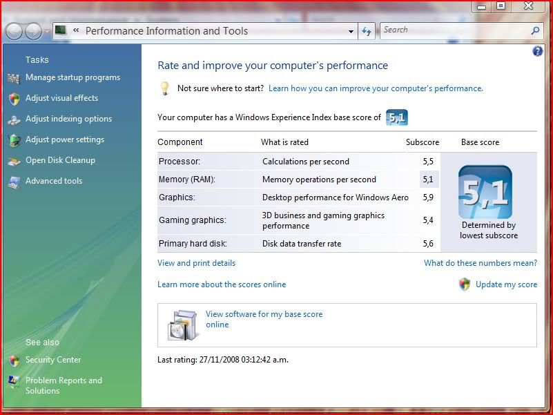Click the refresh button in address bar
Screen dimensions: 553x415
click(367, 31)
